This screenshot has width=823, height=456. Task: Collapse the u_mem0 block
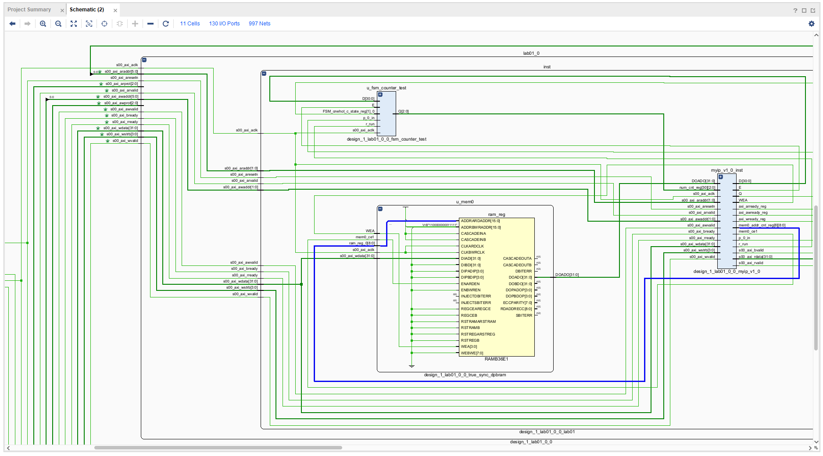380,209
